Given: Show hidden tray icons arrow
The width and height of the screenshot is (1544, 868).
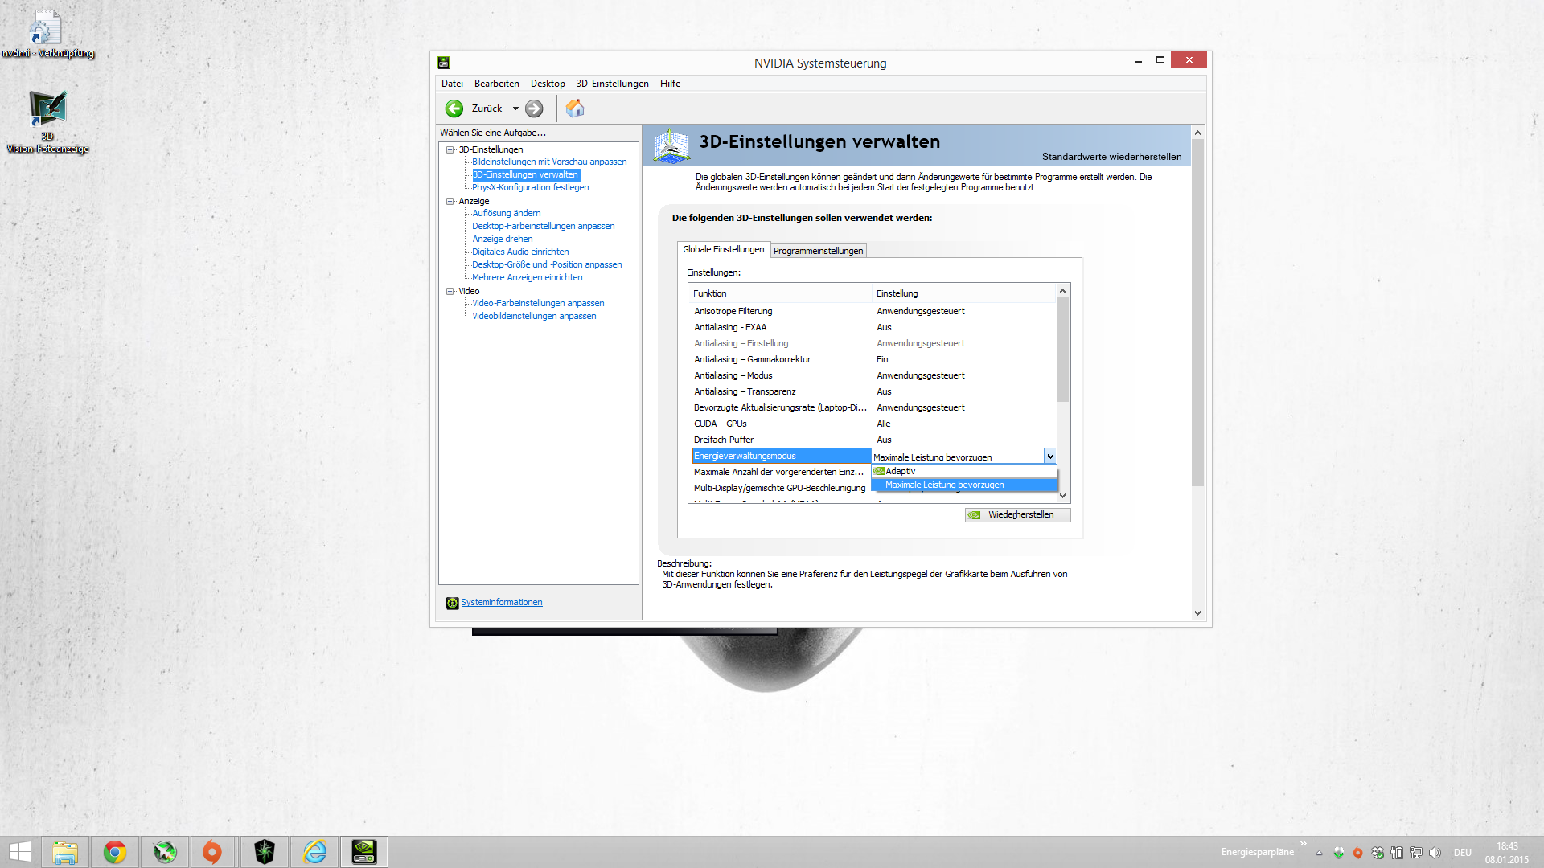Looking at the screenshot, I should pyautogui.click(x=1319, y=853).
